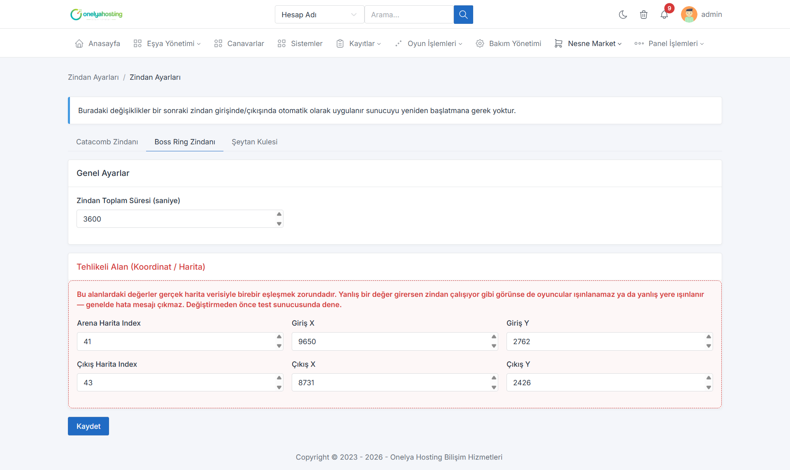Image resolution: width=790 pixels, height=470 pixels.
Task: Click the Bakım Yönetimi gear icon
Action: click(x=480, y=44)
